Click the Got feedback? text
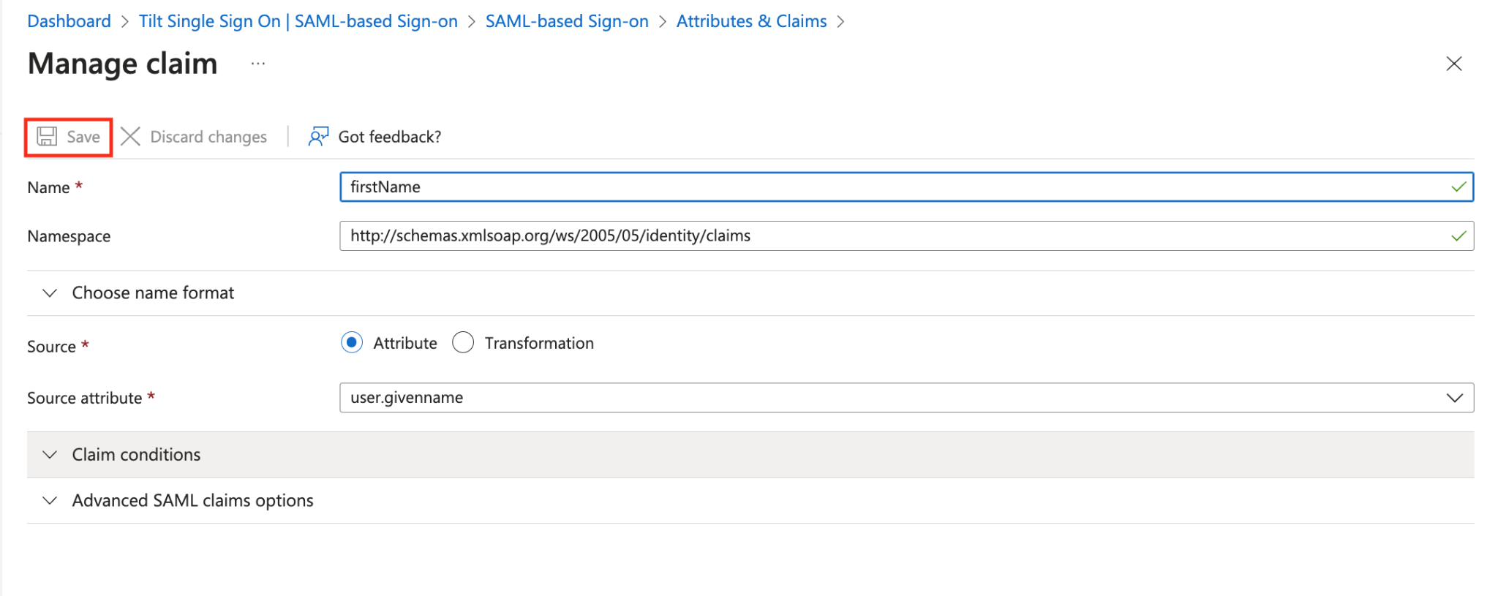1498x596 pixels. click(390, 137)
